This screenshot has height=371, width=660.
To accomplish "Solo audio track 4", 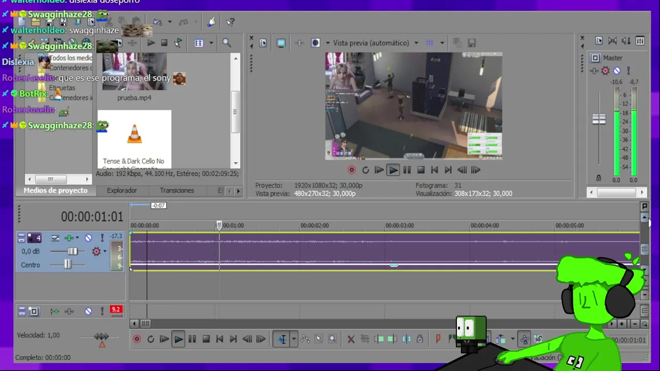I will (x=102, y=238).
